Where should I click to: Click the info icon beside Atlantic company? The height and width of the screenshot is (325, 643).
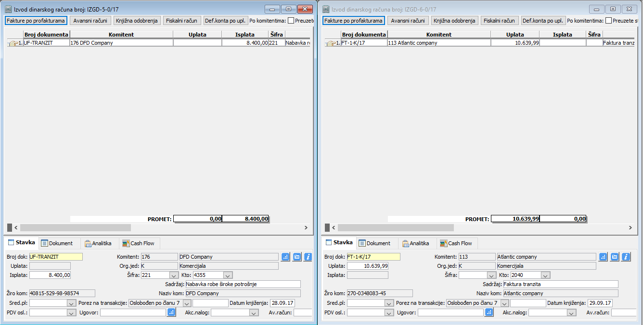626,257
